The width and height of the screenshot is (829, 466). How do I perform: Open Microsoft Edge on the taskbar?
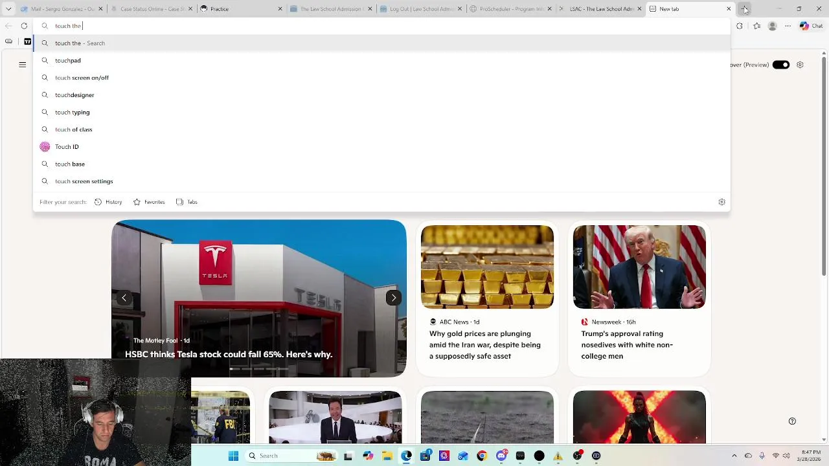pyautogui.click(x=406, y=456)
